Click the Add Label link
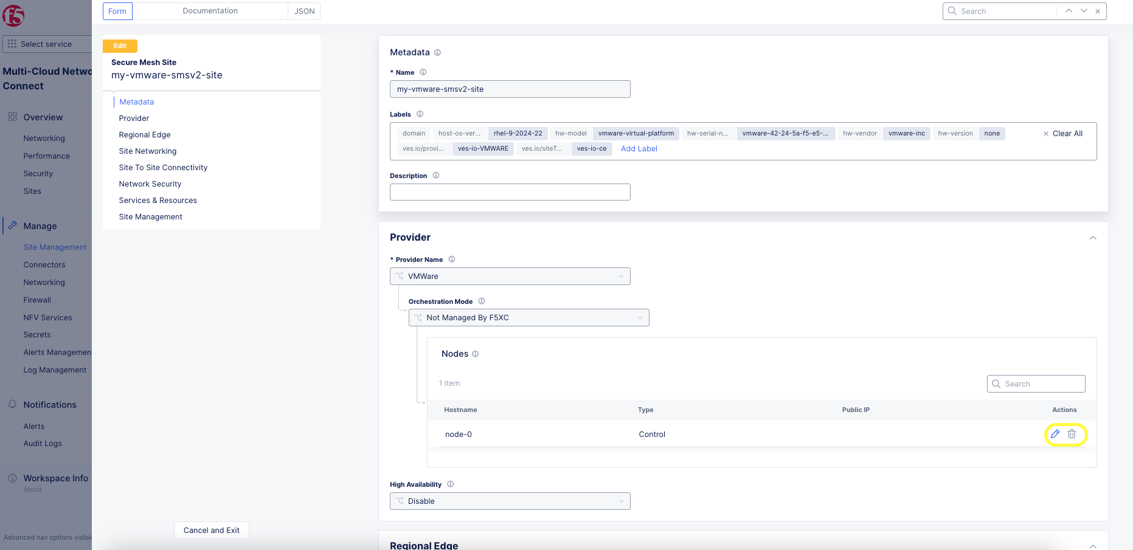 (639, 148)
